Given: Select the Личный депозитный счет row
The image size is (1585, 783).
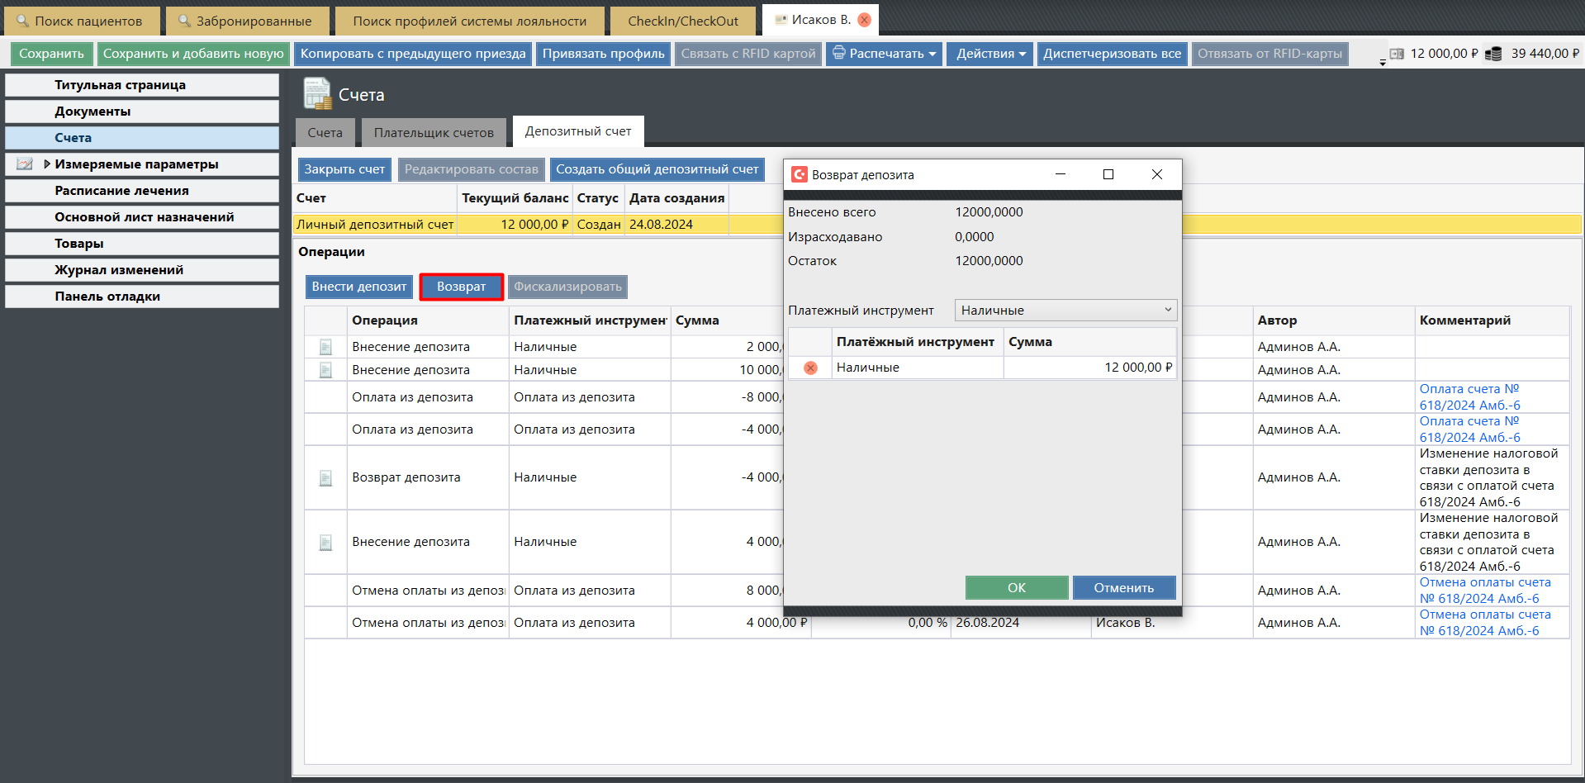Looking at the screenshot, I should (375, 225).
